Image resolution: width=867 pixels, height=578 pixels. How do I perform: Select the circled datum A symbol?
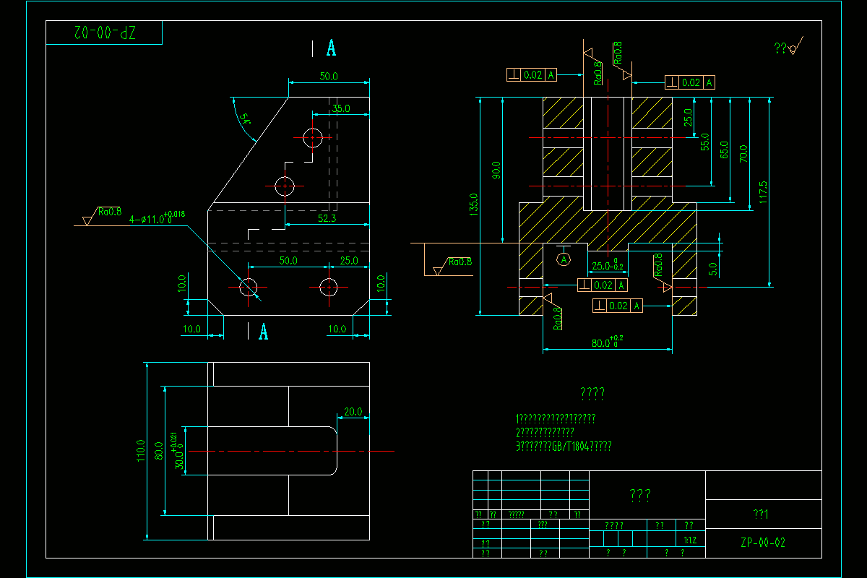565,257
